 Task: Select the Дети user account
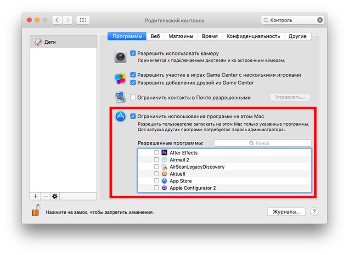pos(63,42)
